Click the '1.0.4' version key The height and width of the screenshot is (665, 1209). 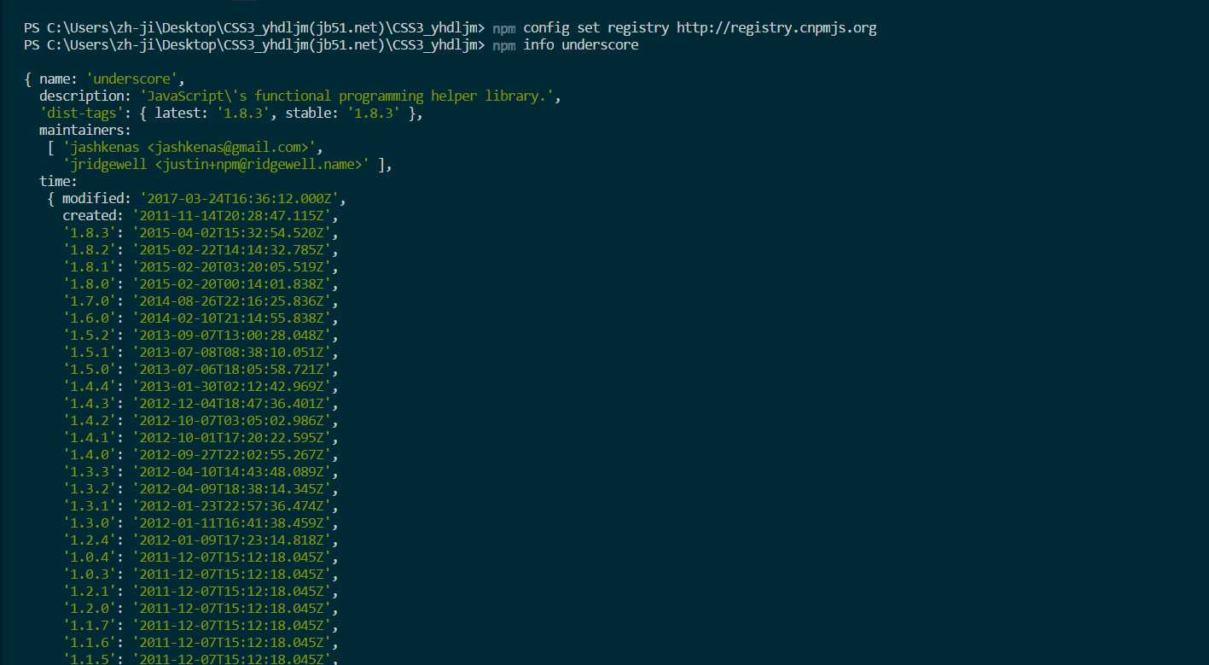pyautogui.click(x=90, y=557)
